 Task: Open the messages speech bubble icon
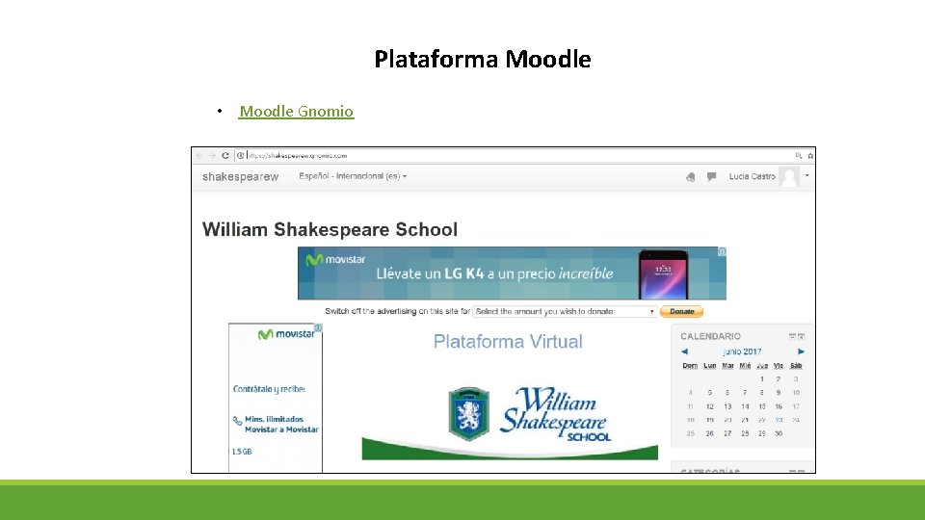click(711, 176)
